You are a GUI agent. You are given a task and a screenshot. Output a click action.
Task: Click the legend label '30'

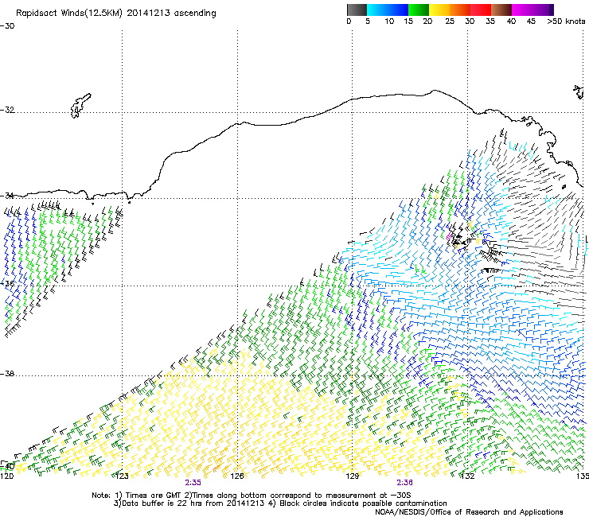[470, 21]
